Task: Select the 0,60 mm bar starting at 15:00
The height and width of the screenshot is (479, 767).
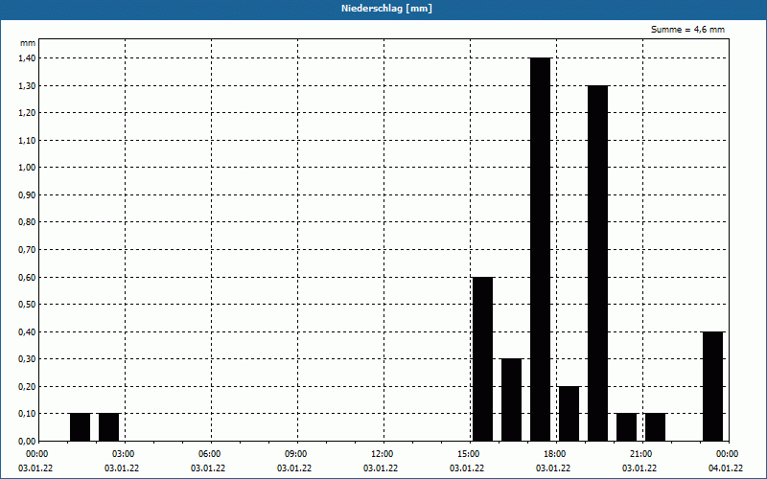Action: [483, 358]
